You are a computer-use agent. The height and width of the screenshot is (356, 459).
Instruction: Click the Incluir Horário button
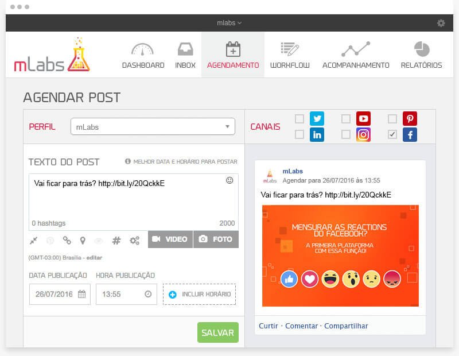pos(199,294)
